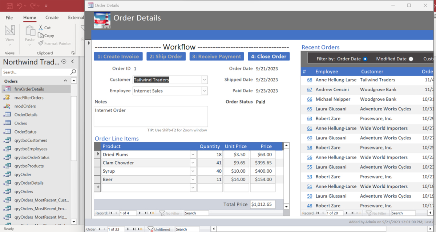
Task: Click the Copy icon in Clipboard group
Action: (x=40, y=35)
